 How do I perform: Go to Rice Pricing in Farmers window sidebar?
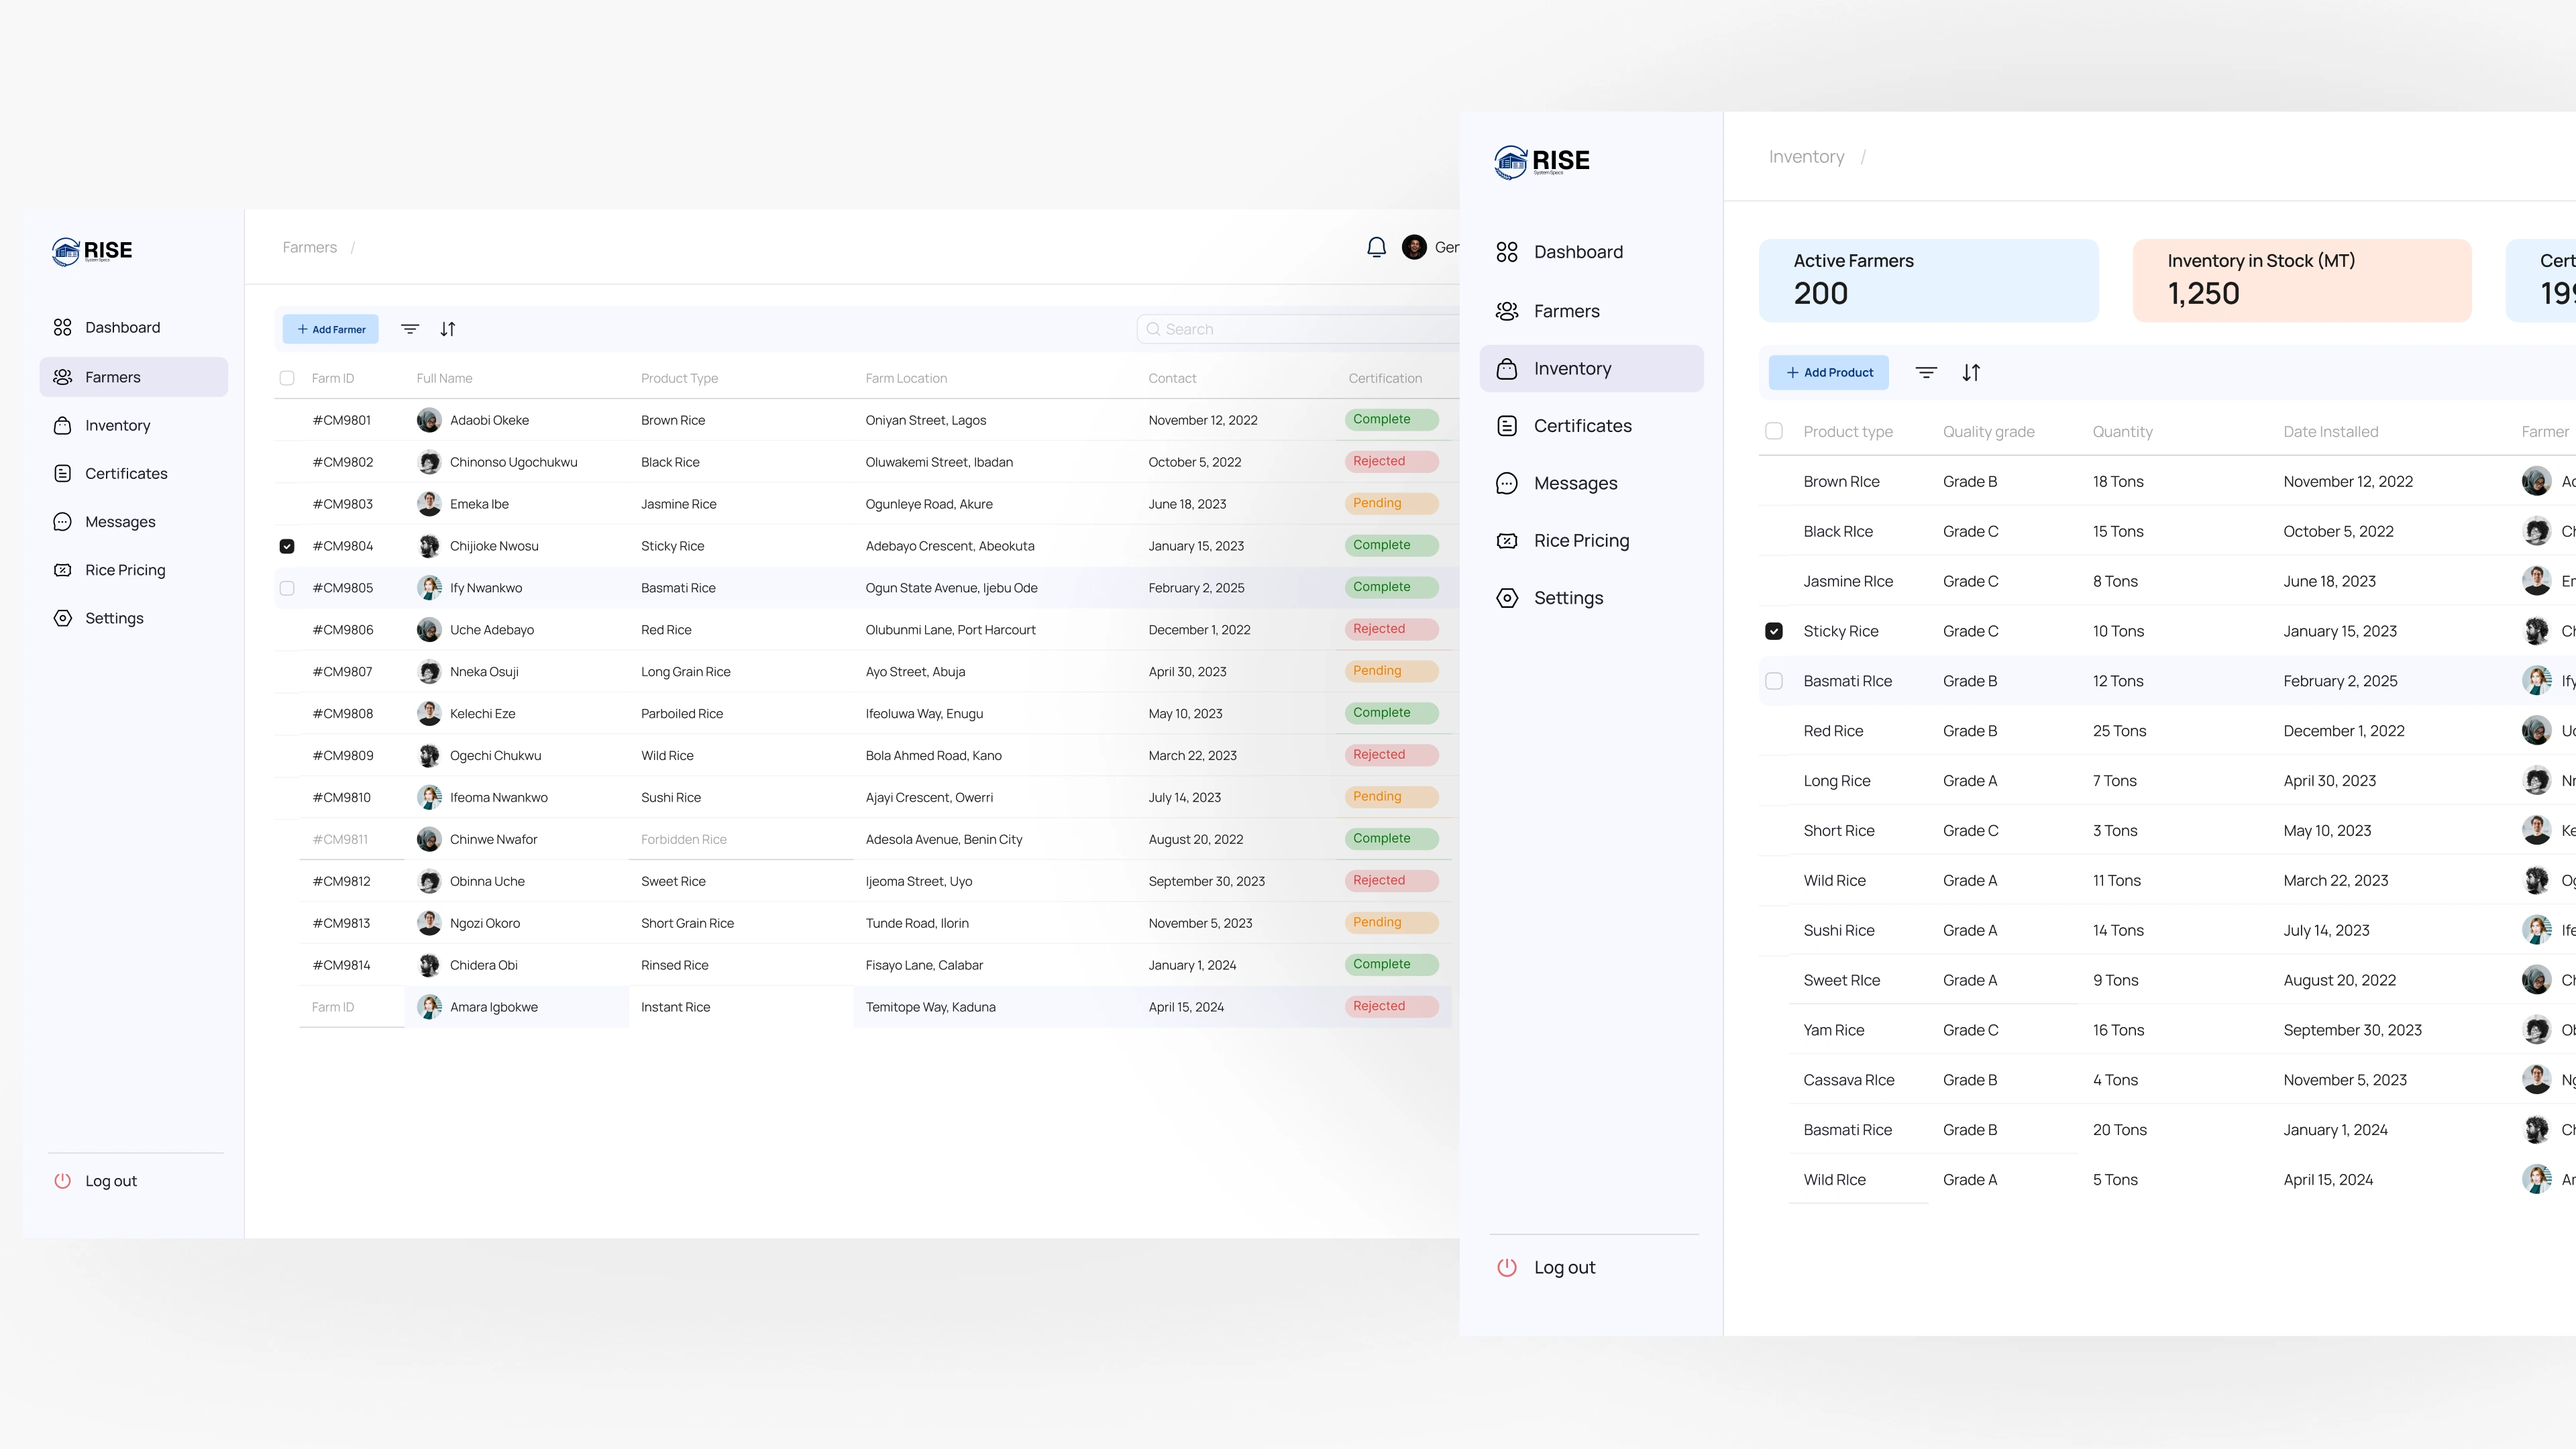(125, 570)
